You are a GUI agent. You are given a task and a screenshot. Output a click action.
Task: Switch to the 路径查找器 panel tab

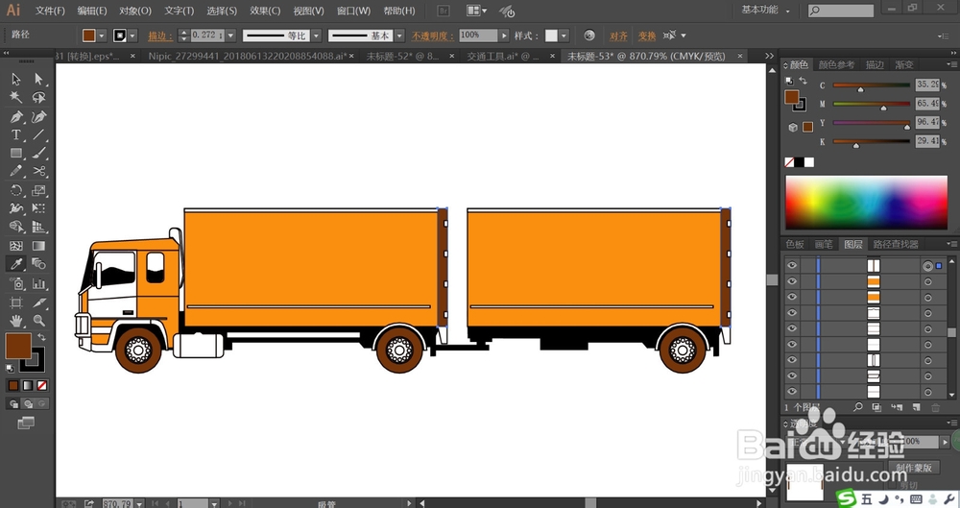(x=896, y=244)
